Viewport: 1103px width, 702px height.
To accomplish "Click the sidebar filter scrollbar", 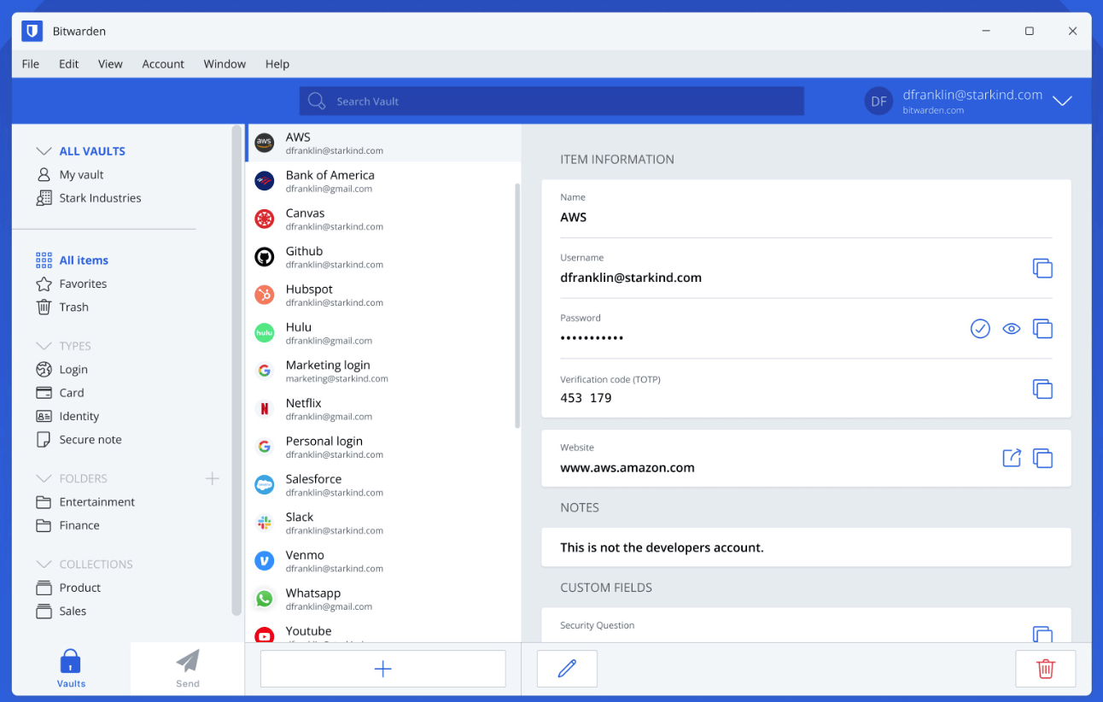I will pyautogui.click(x=236, y=371).
